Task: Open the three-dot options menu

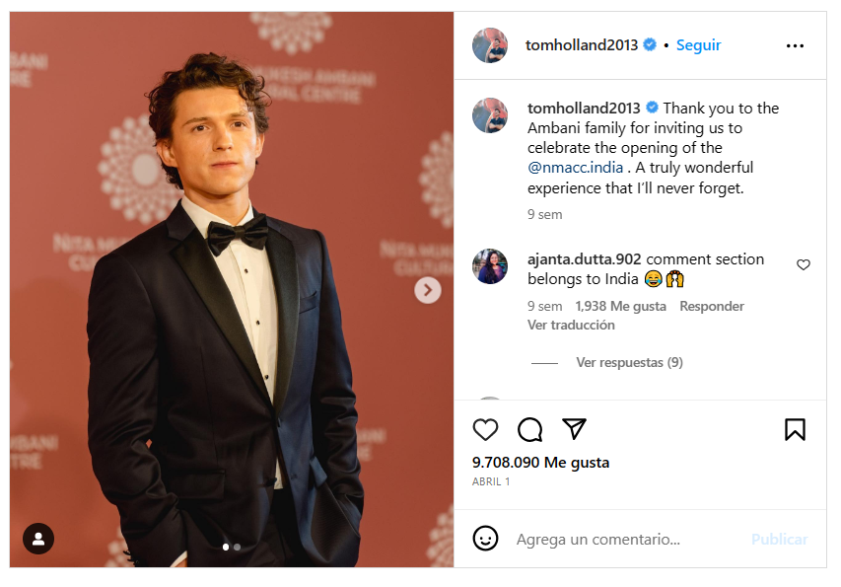Action: coord(795,45)
